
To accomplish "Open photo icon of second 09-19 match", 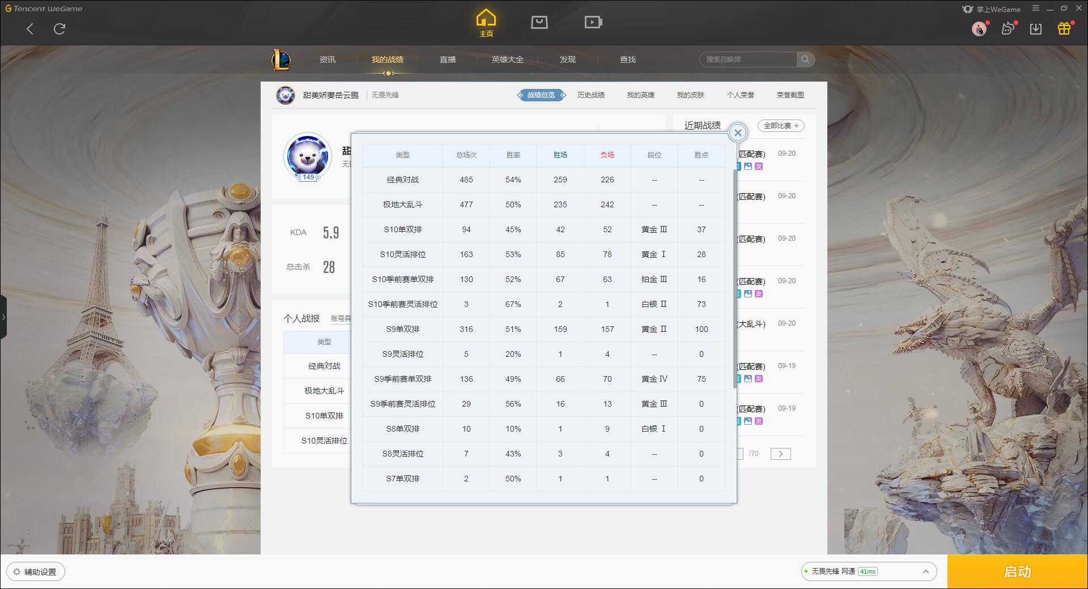I will coord(748,421).
